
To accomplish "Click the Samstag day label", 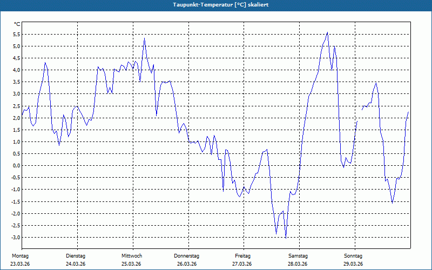I will (x=298, y=256).
